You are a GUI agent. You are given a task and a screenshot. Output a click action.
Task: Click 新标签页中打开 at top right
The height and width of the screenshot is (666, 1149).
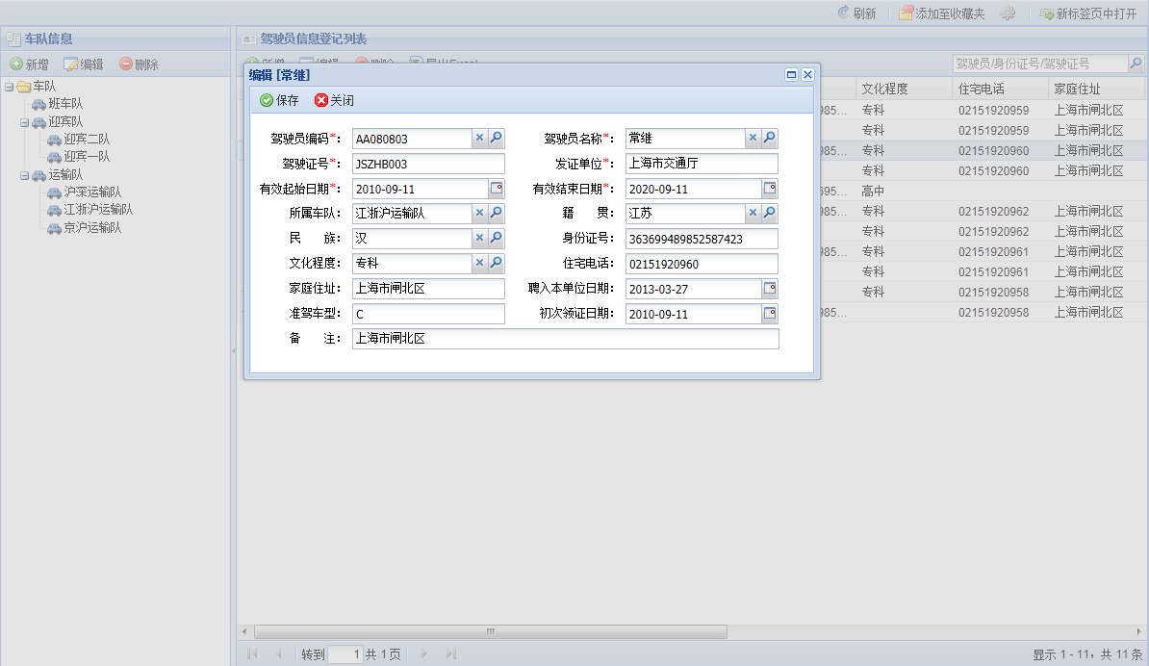1092,13
